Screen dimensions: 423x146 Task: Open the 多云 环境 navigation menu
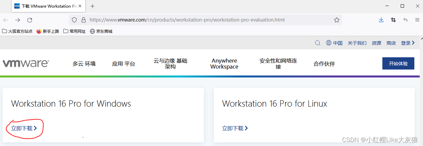(x=84, y=64)
